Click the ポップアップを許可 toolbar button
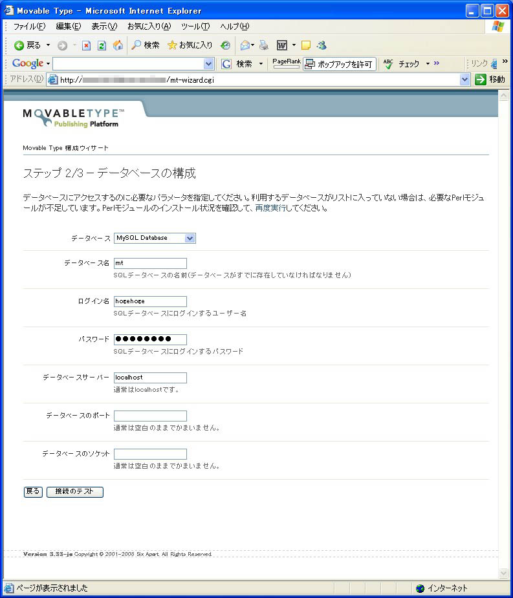This screenshot has height=598, width=513. pyautogui.click(x=340, y=64)
